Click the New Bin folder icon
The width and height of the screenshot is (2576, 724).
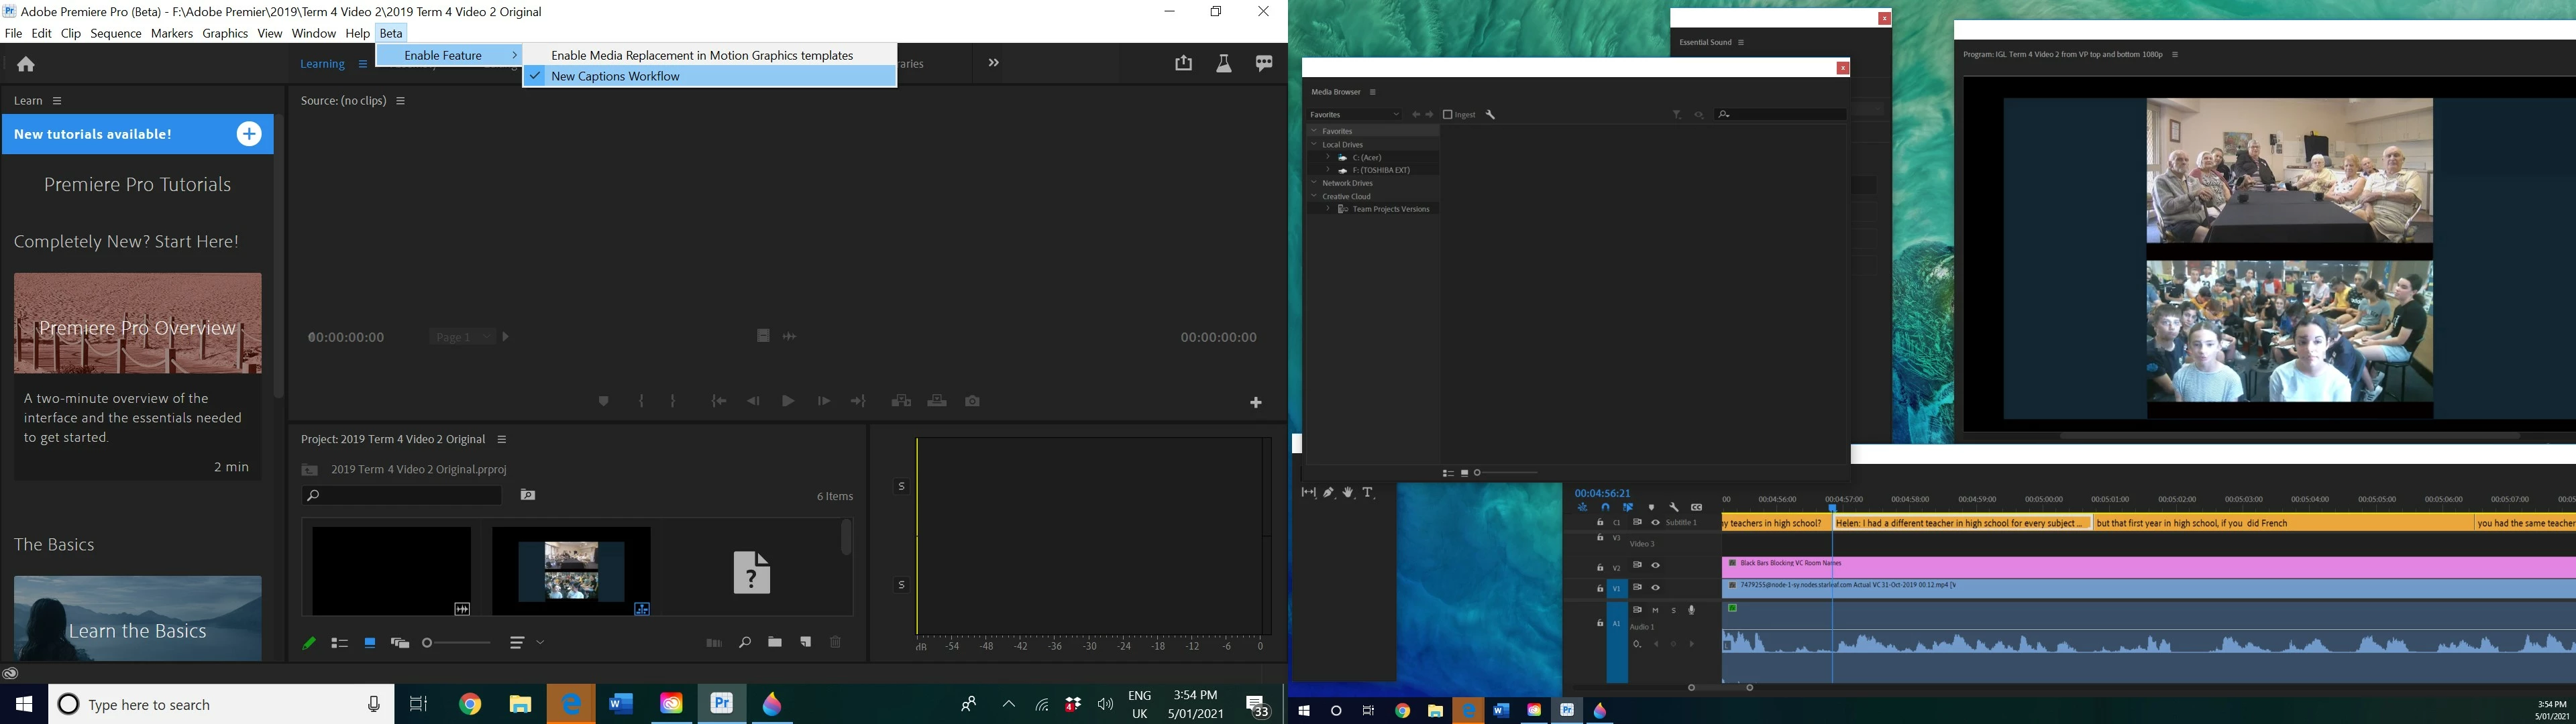(775, 642)
